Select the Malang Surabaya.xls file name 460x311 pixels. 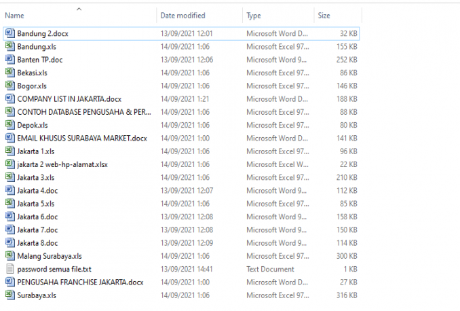tap(50, 256)
